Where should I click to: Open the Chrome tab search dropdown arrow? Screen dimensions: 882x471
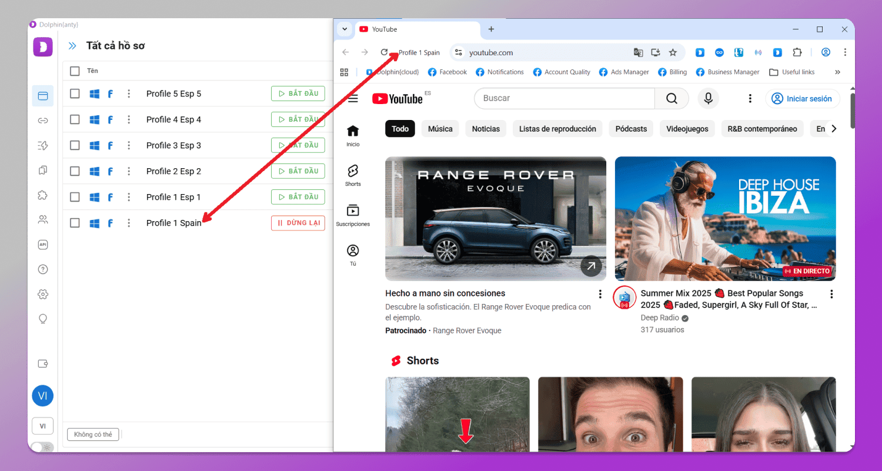coord(345,29)
